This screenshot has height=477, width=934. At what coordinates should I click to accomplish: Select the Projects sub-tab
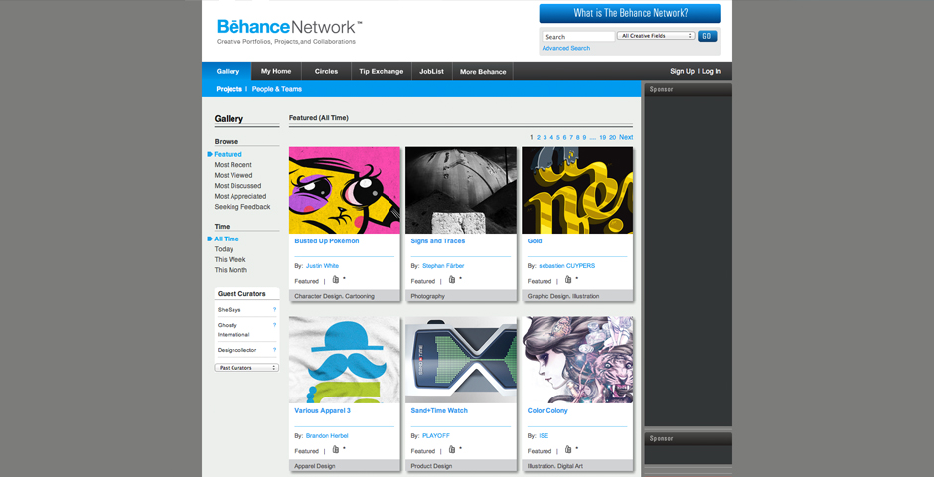coord(229,89)
